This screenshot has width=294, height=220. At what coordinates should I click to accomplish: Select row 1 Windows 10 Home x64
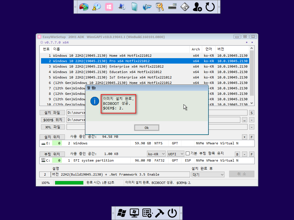(145, 56)
